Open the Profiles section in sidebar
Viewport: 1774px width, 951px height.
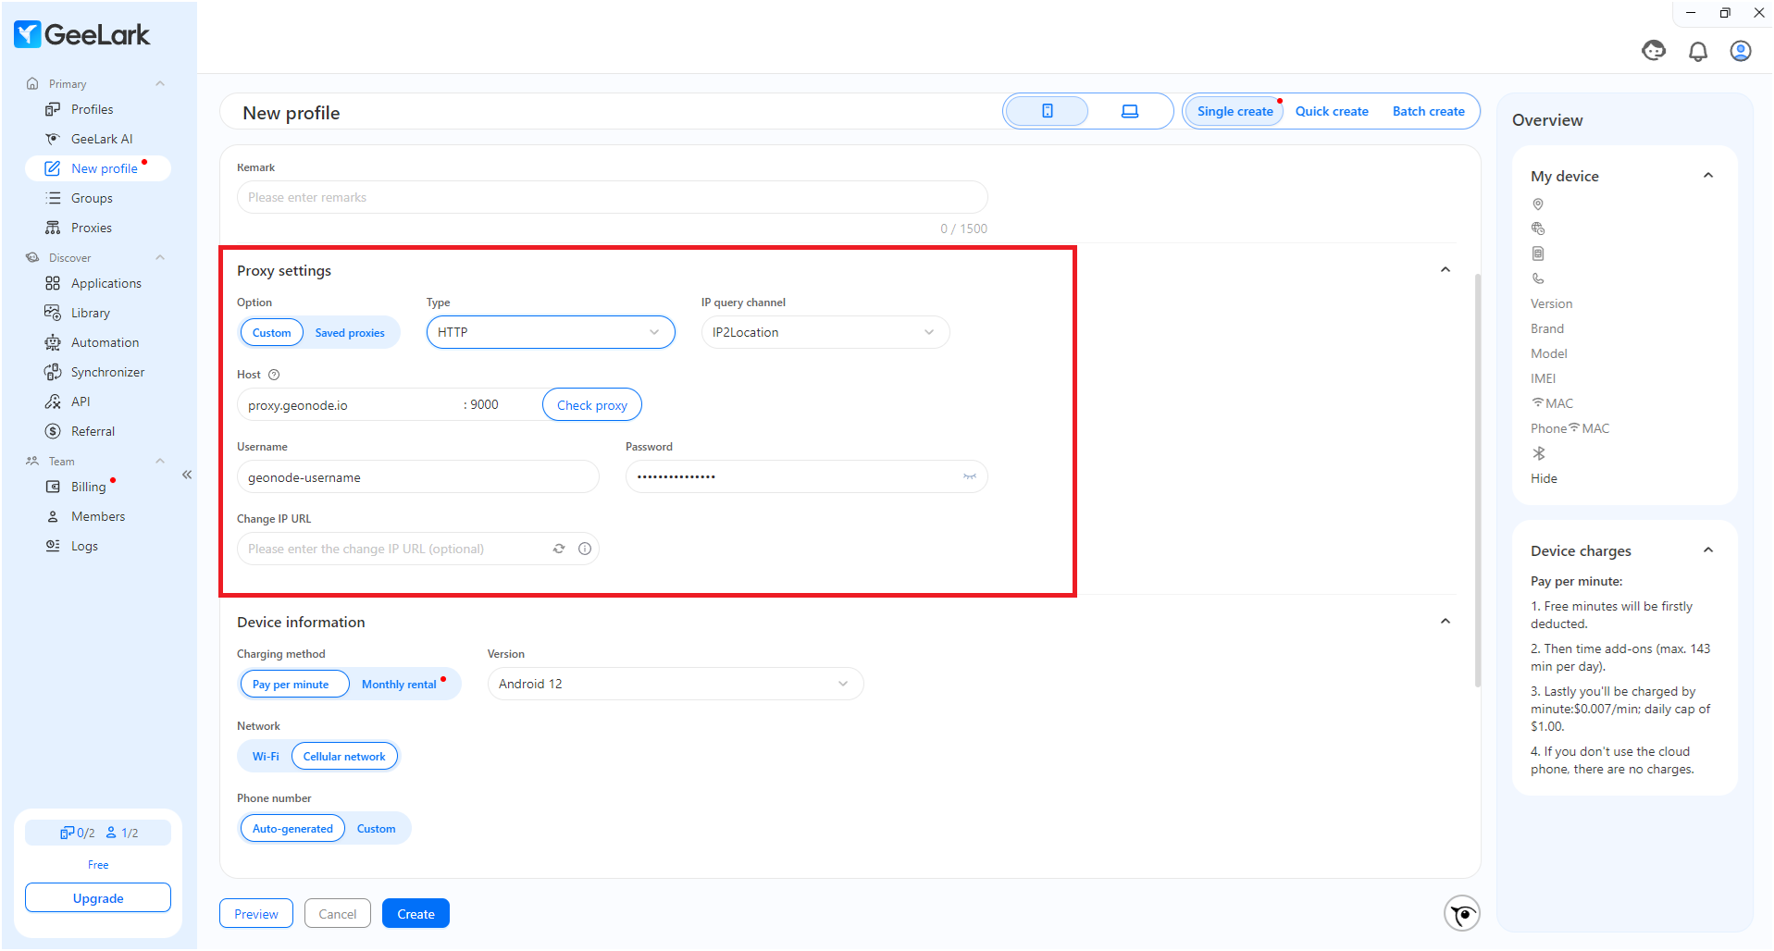pos(90,108)
